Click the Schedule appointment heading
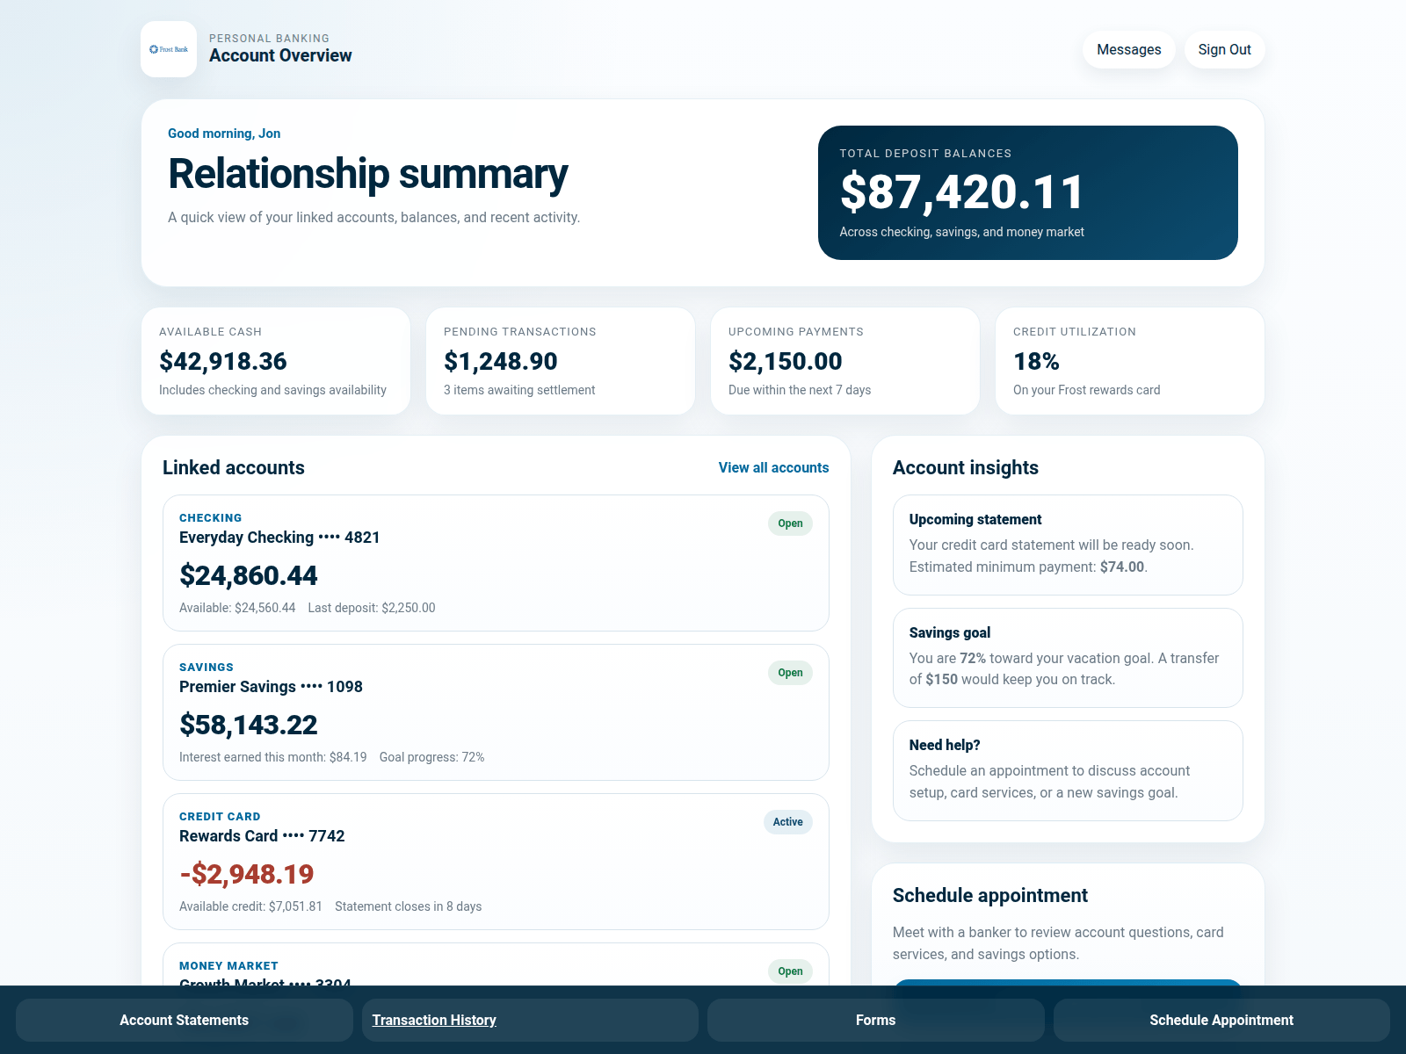The image size is (1406, 1054). 990,895
